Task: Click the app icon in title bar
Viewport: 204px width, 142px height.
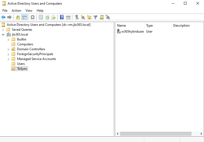Action: point(4,4)
